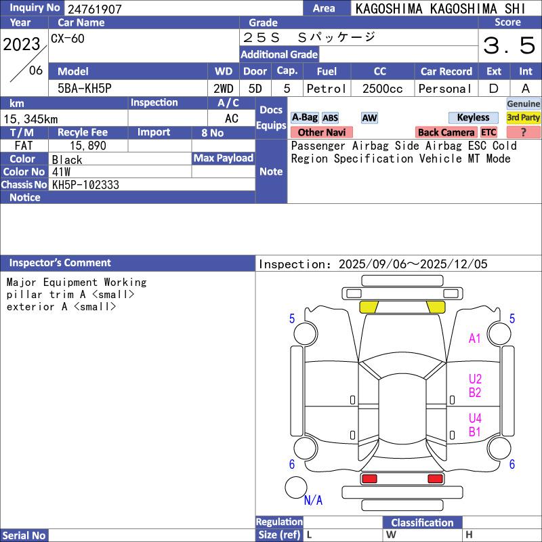Screen dimensions: 542x542
Task: Click the ETC equipment badge
Action: 488,133
